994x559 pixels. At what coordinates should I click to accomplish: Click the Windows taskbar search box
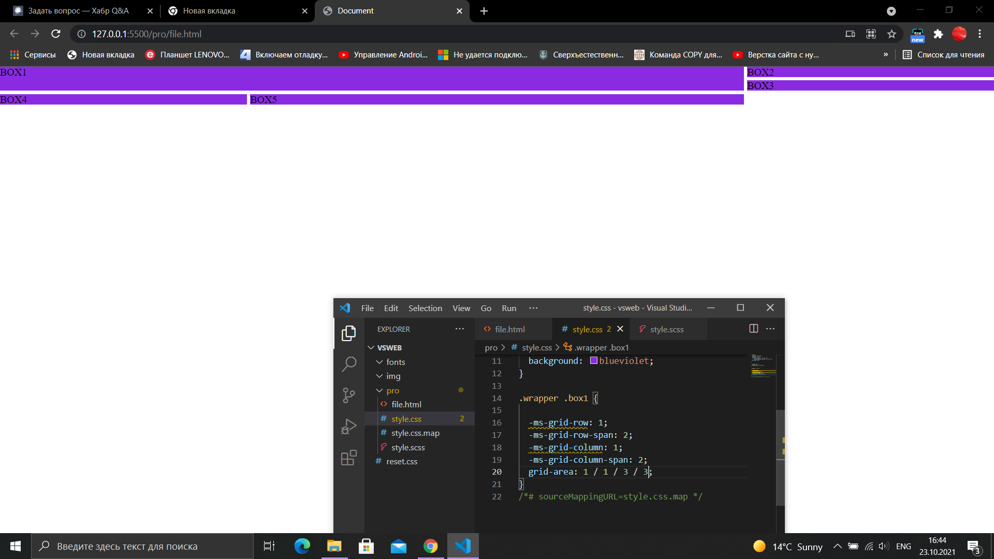(x=142, y=546)
